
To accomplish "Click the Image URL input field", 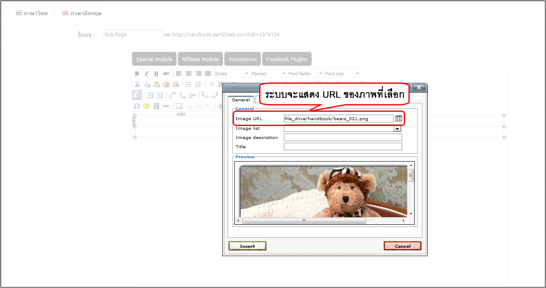I will coord(339,118).
